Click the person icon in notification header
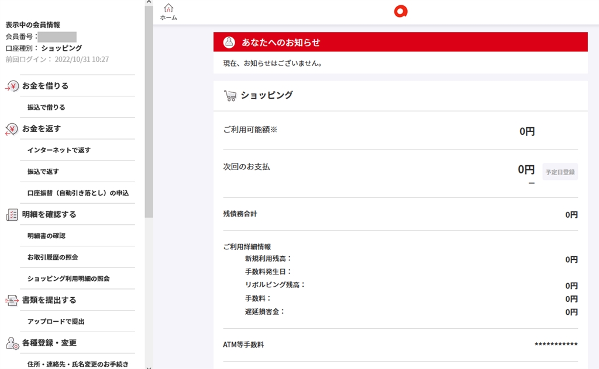The image size is (599, 369). [229, 42]
